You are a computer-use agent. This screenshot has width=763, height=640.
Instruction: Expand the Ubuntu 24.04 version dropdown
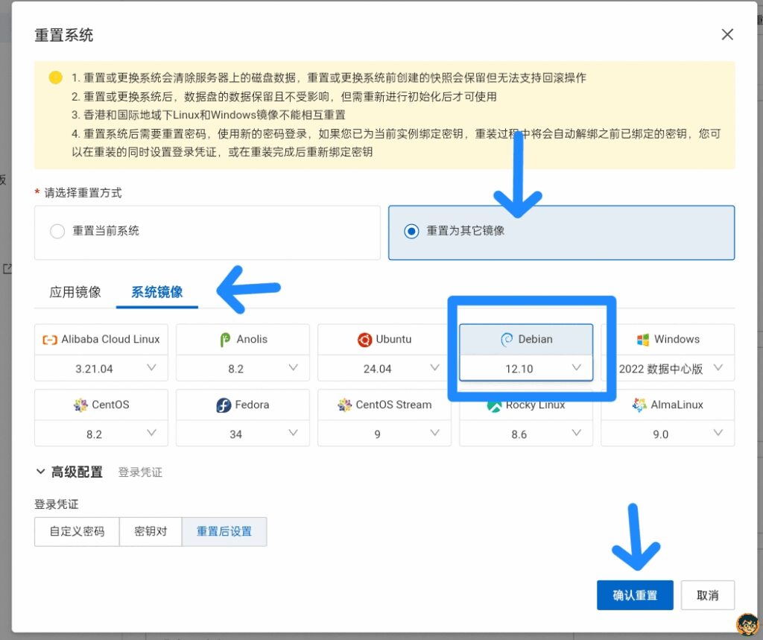[x=384, y=368]
